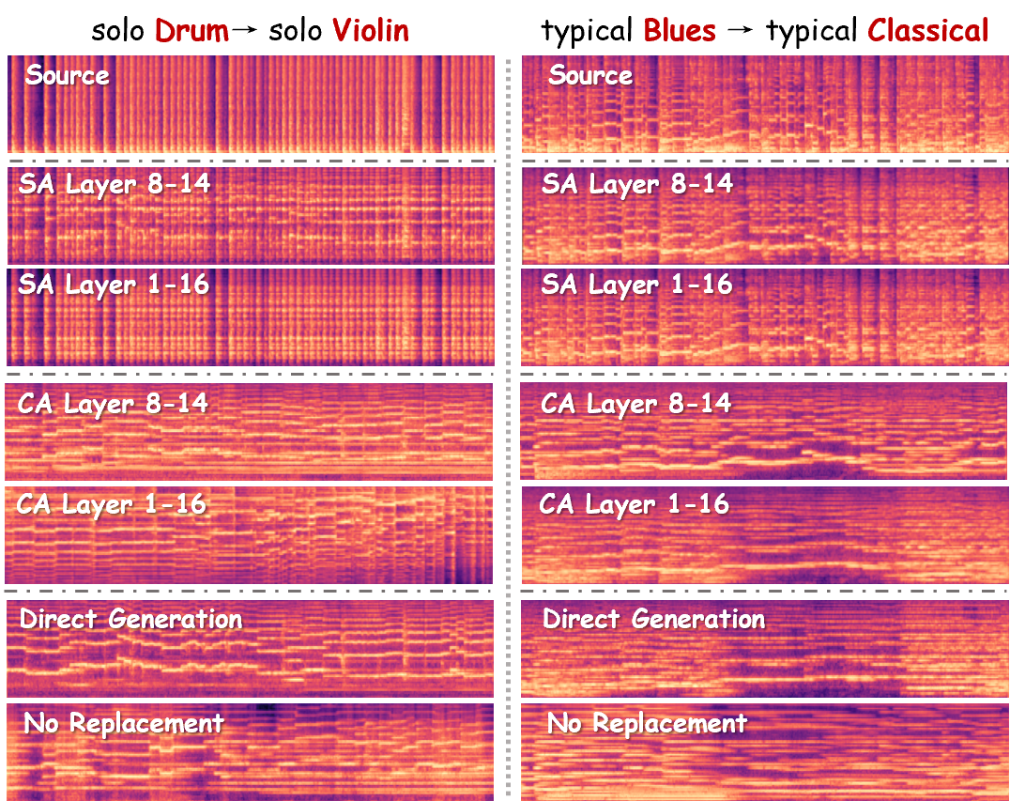Click the red word "Drum" in the heading

[191, 30]
